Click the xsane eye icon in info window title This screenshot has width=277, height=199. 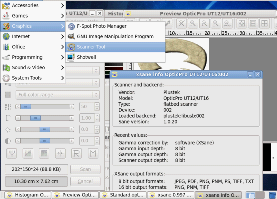[115, 75]
